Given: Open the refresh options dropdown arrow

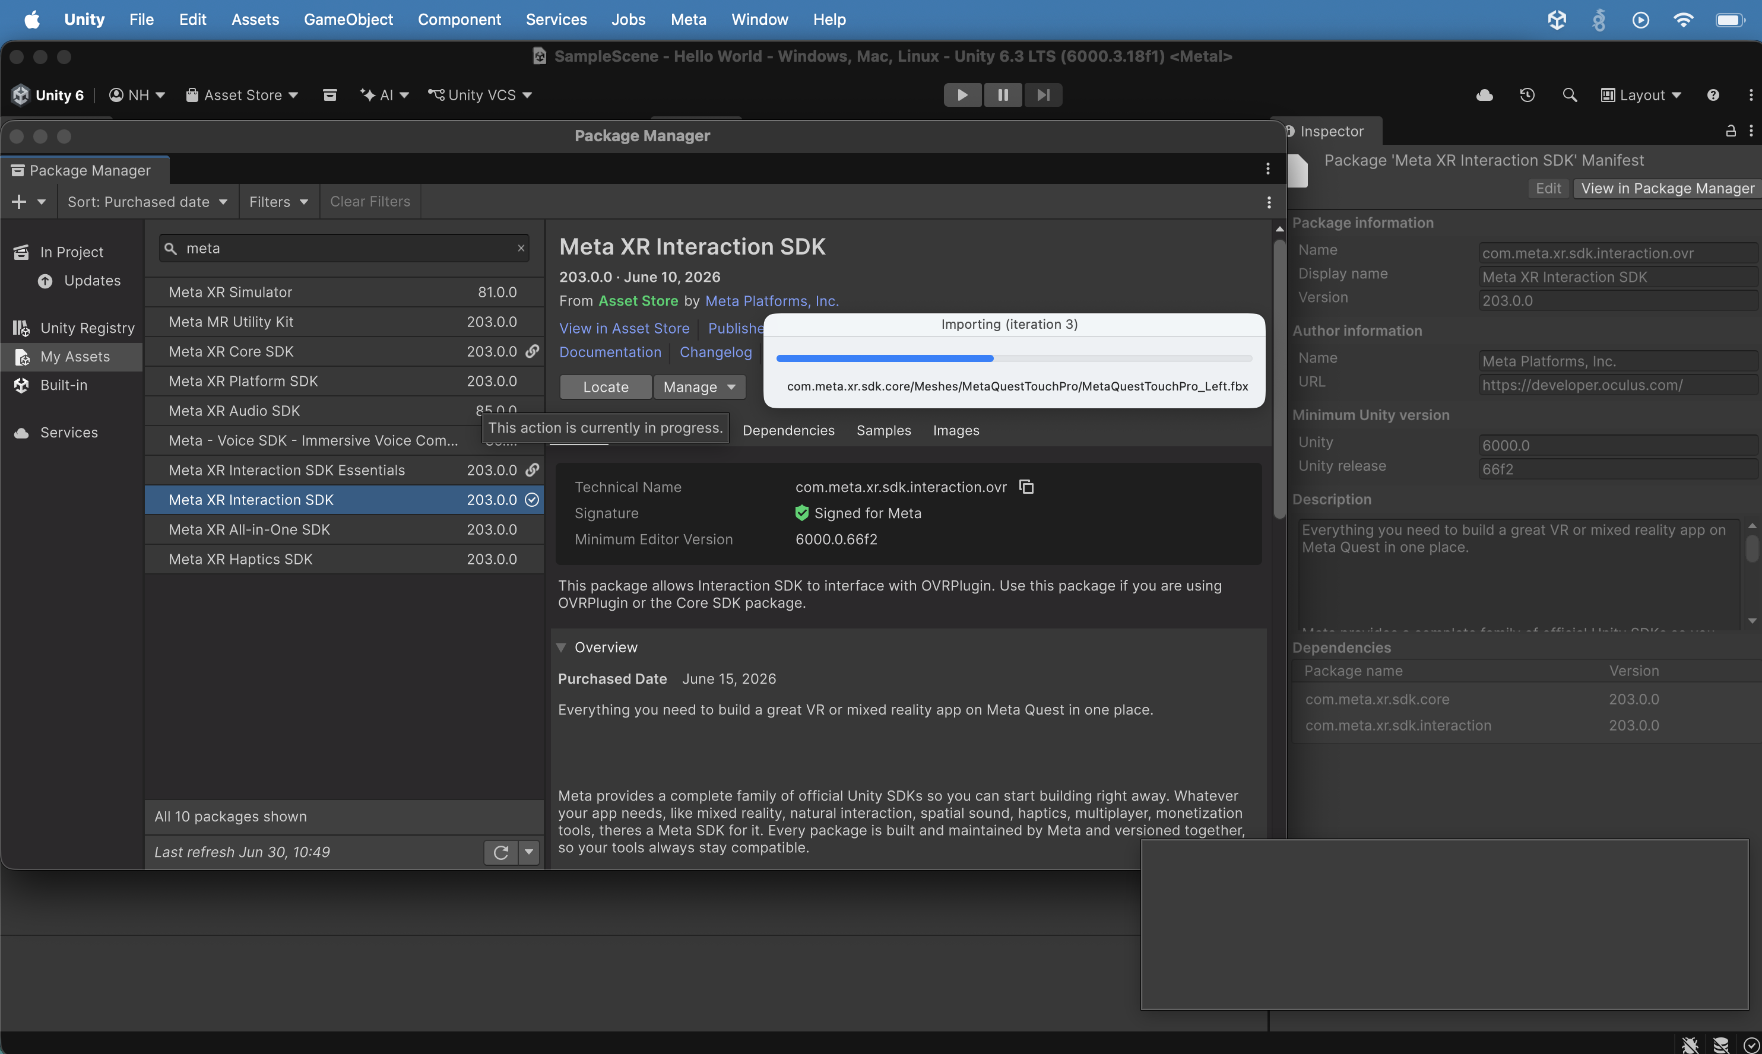Looking at the screenshot, I should 528,852.
